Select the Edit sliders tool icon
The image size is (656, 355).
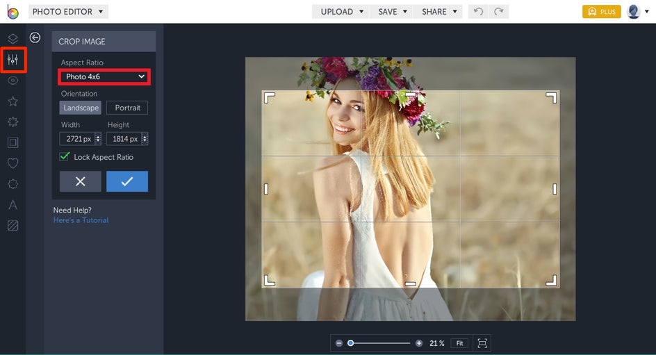13,60
